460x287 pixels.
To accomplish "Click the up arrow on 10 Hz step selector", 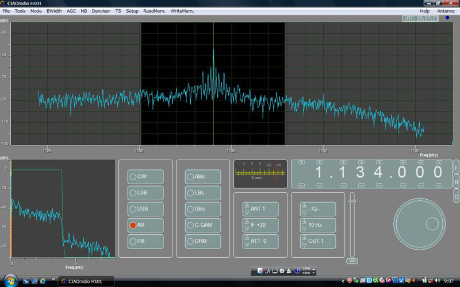I will [304, 222].
